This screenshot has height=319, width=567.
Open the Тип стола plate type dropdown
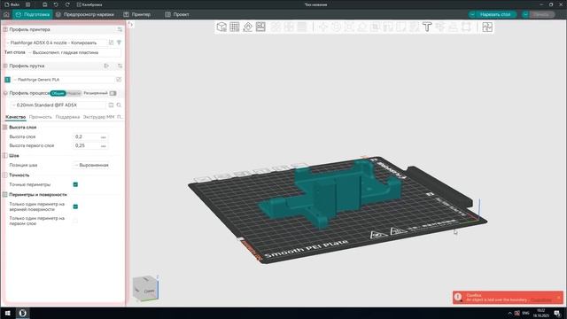pyautogui.click(x=74, y=52)
